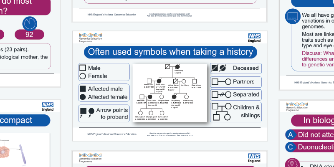
Task: Select answer 'Duonucleoti...' option C
Action: (x=310, y=147)
